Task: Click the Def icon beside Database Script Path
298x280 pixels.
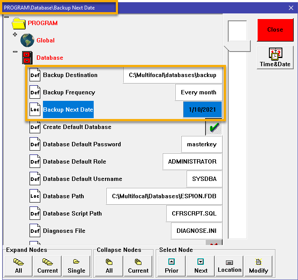Action: pyautogui.click(x=35, y=213)
